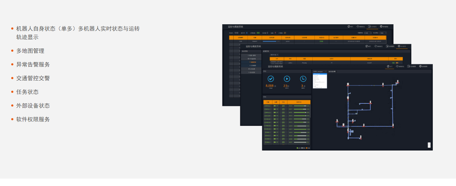Screen dimensions: 456x186
Task: Click green action button in config table row
Action: click(393, 63)
